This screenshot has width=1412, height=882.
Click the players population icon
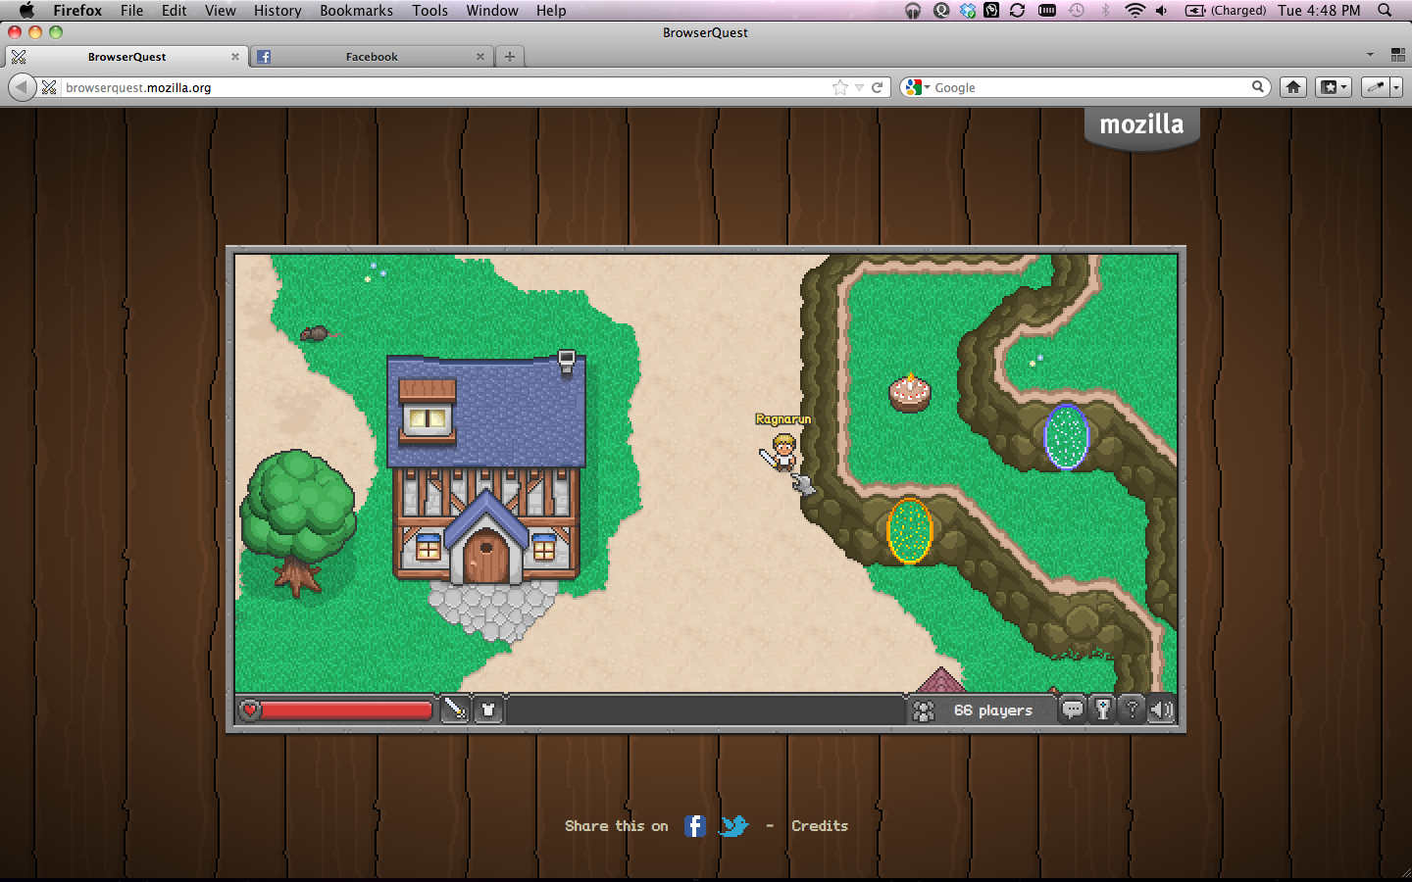pos(924,710)
